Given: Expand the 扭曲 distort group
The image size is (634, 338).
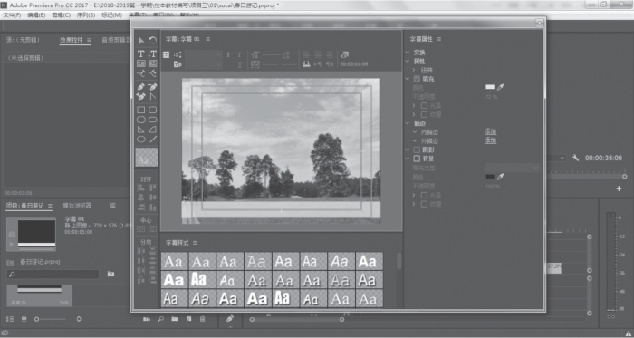Looking at the screenshot, I should pyautogui.click(x=414, y=71).
